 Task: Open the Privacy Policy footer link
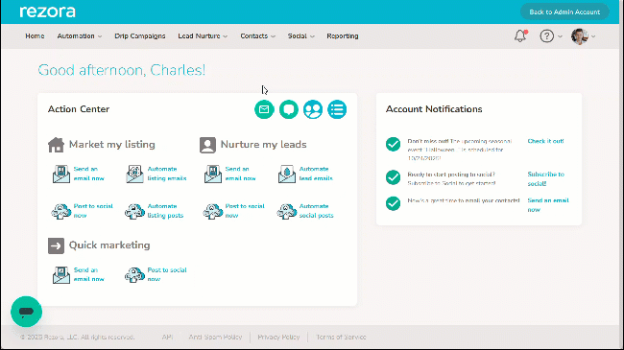click(x=278, y=337)
